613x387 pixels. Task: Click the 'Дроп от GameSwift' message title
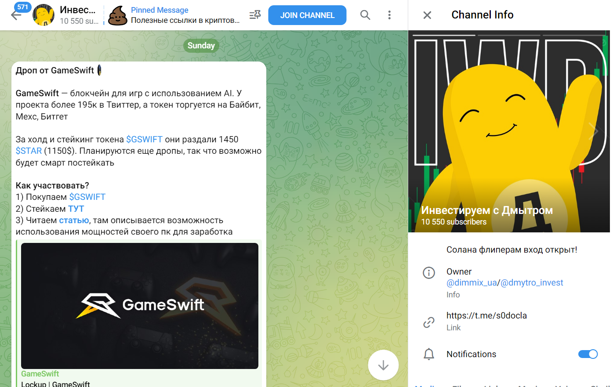coord(55,70)
